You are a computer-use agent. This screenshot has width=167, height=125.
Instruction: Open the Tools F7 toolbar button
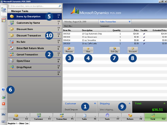click(110, 117)
